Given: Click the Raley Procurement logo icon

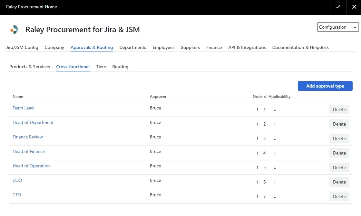Looking at the screenshot, I should pos(14,30).
